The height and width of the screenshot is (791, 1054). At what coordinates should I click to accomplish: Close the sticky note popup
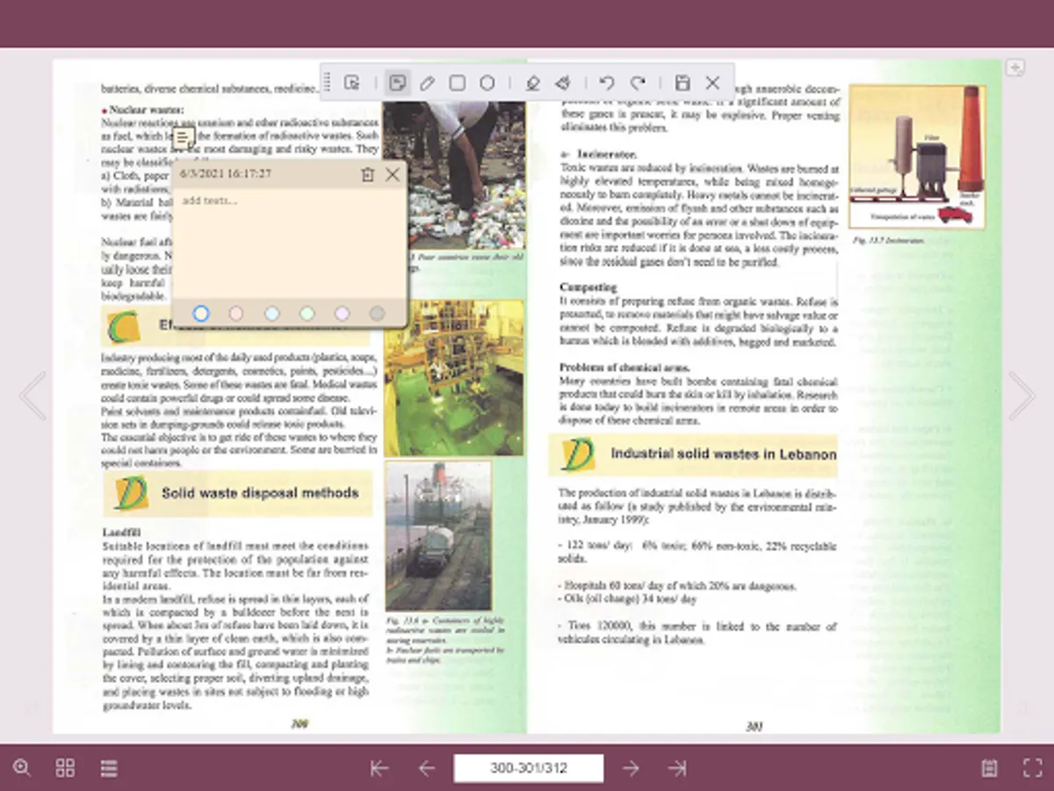[393, 175]
